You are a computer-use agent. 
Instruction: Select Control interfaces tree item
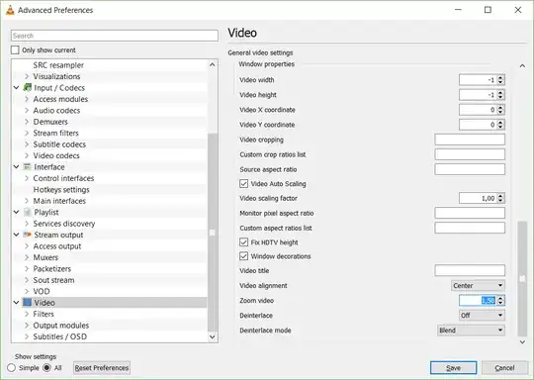(63, 178)
